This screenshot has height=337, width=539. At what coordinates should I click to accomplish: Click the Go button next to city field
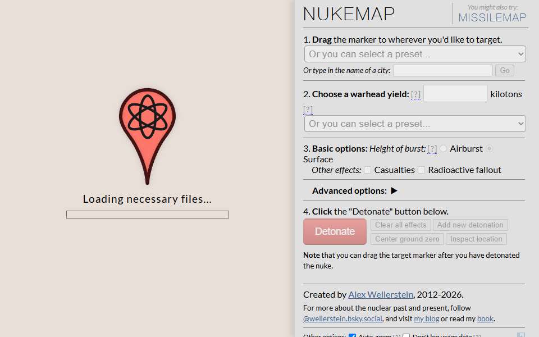[505, 71]
